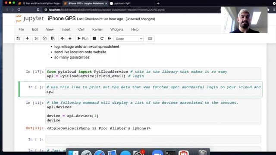Open the browser hamburger menu
The image size is (276, 155).
[x=274, y=10]
